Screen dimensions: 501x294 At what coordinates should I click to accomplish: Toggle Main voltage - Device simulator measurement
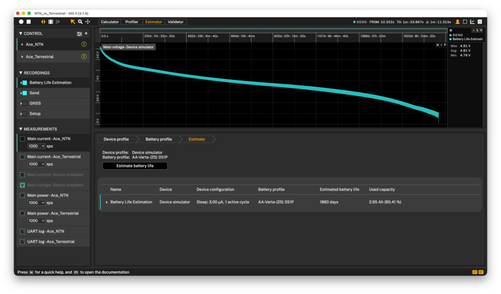(x=23, y=185)
